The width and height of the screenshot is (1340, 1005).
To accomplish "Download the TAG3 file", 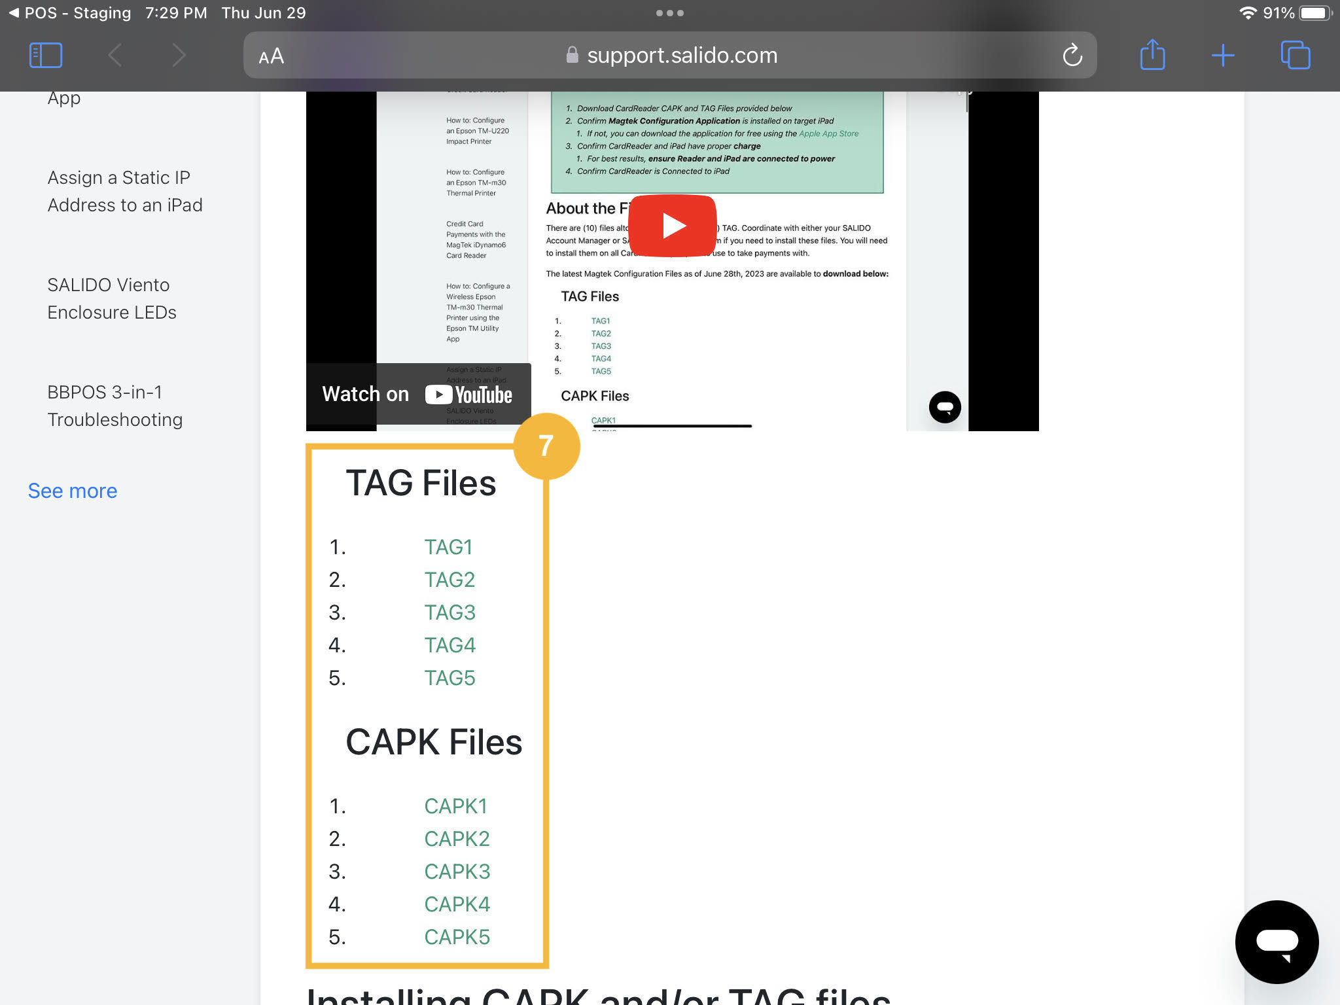I will point(450,612).
